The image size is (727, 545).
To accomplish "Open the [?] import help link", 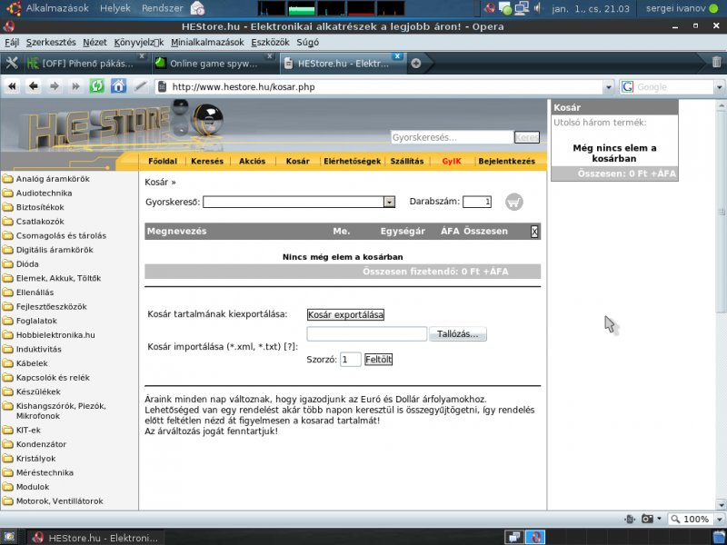I will [290, 347].
